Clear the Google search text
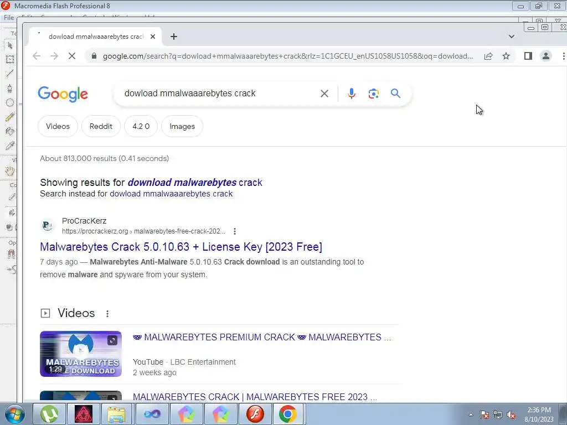The width and height of the screenshot is (567, 425). [x=324, y=94]
